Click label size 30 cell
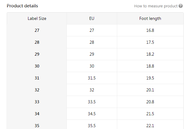This screenshot has height=129, width=184. 37,66
